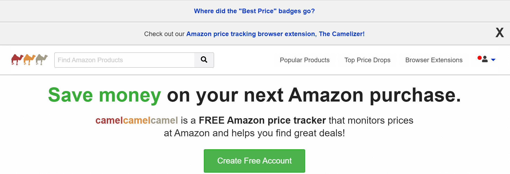Click the red notification dot
Image resolution: width=510 pixels, height=174 pixels.
coord(479,58)
